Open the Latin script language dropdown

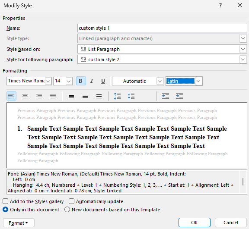[x=184, y=81]
